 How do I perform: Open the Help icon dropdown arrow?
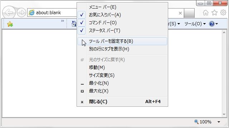tap(216, 24)
